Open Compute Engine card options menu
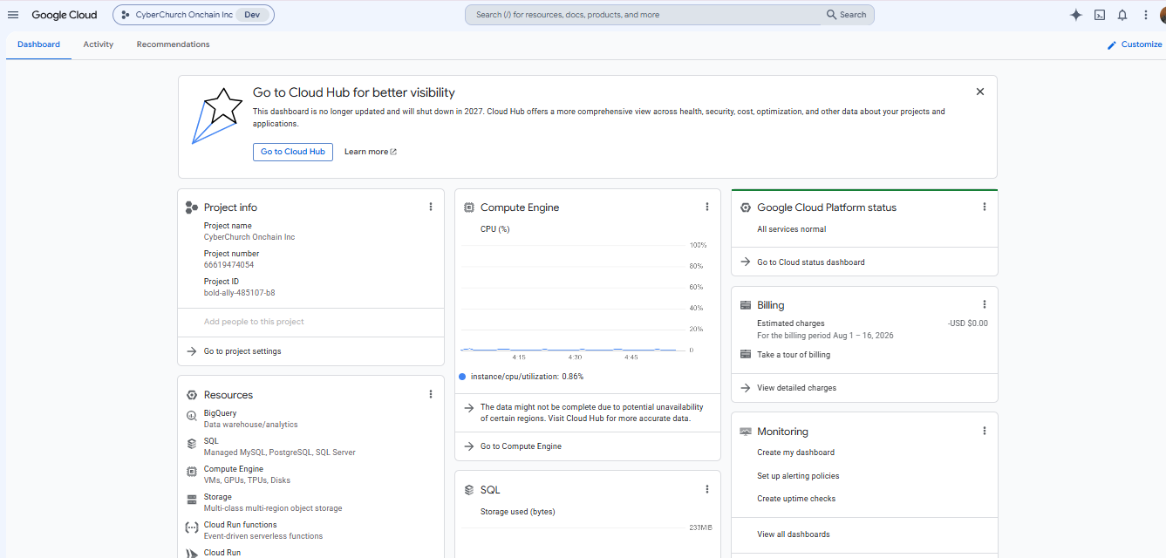This screenshot has height=558, width=1166. tap(707, 207)
